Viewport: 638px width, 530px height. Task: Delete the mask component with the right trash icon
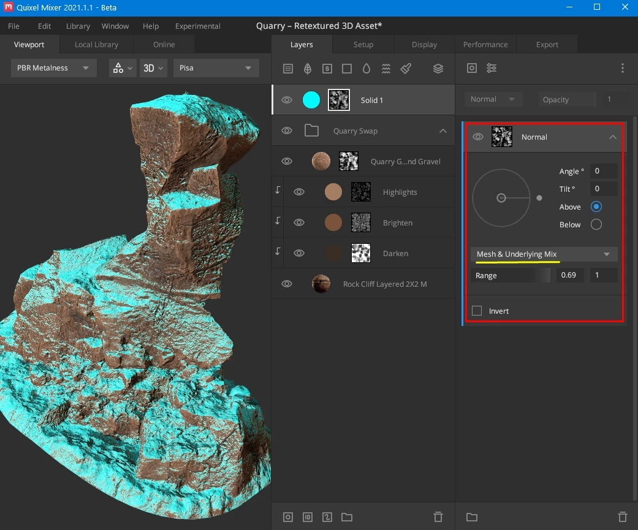tap(623, 517)
